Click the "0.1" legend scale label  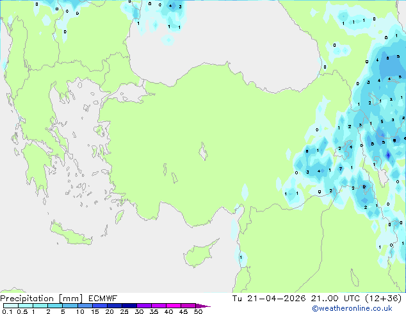7,311
